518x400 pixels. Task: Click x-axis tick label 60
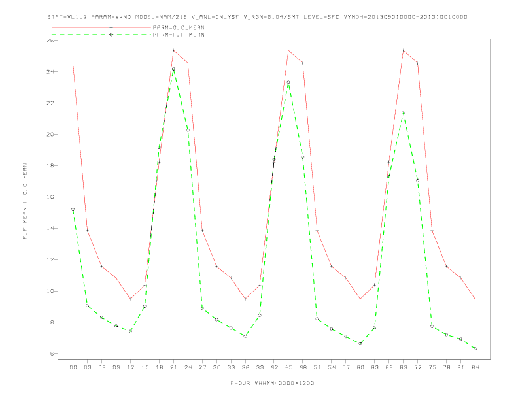(x=360, y=367)
